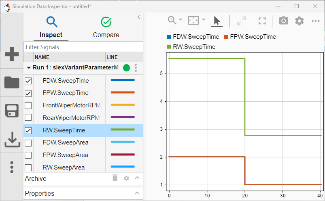Expand the Properties panel chevron

coord(137,193)
